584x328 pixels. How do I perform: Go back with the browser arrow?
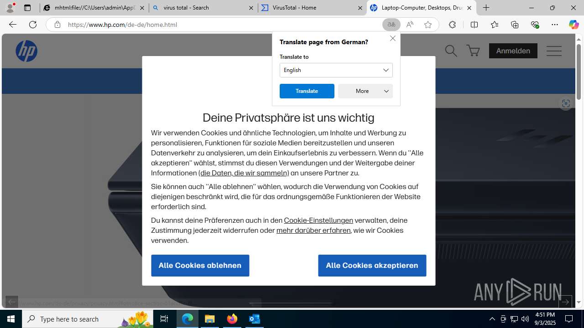tap(13, 25)
